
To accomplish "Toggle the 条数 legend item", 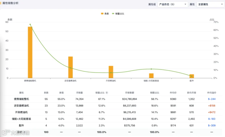I will 105,14.
